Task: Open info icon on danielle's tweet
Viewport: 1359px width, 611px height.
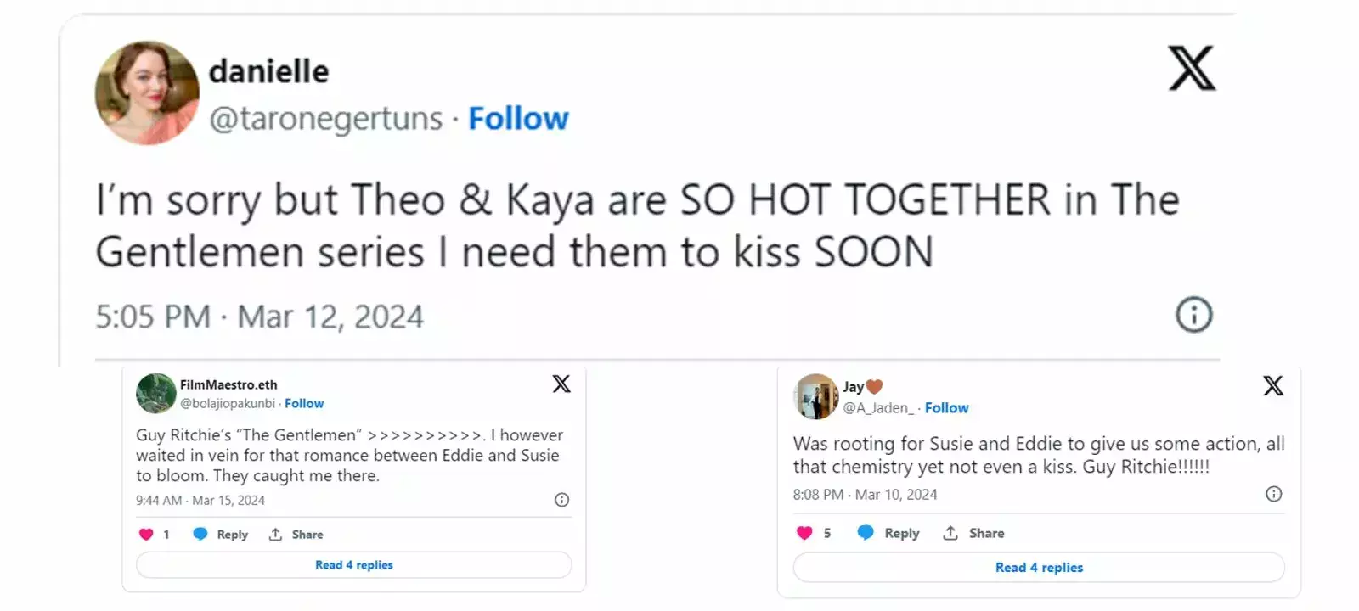Action: pyautogui.click(x=1193, y=315)
